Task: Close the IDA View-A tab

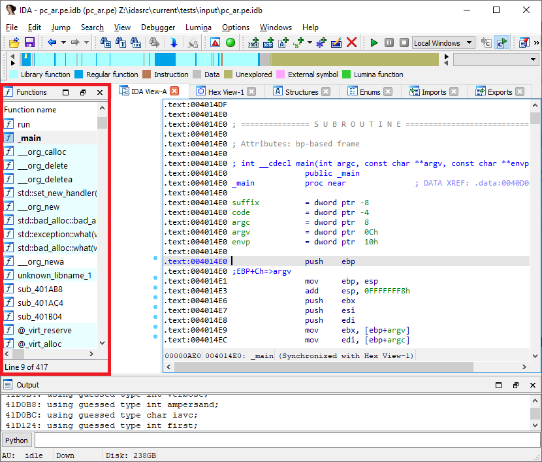Action: 175,91
